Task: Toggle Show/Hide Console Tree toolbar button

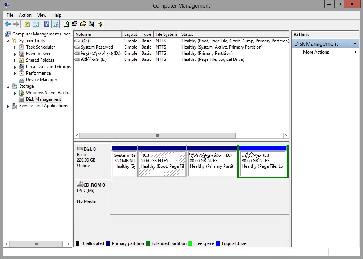Action: tap(36, 24)
